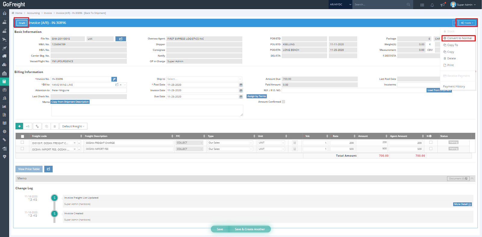Click the search magnifier icon in top bar
This screenshot has width=482, height=237.
tap(408, 5)
